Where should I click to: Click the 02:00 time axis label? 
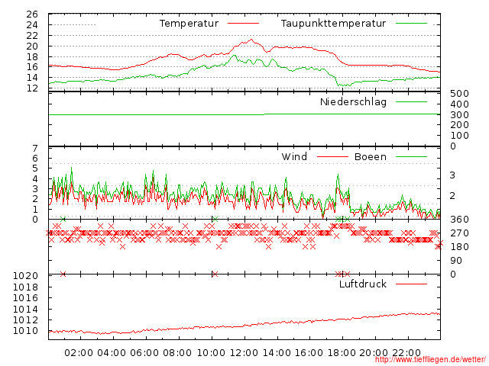tap(79, 353)
